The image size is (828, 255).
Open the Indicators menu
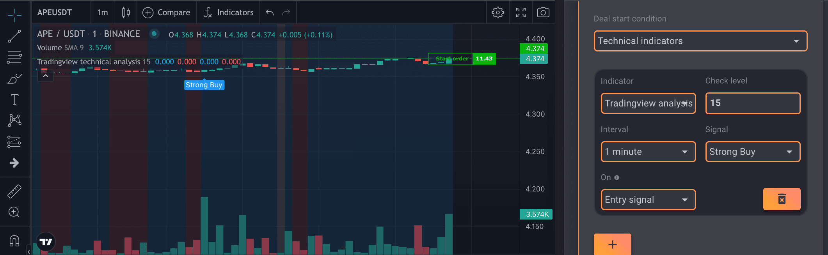[229, 12]
